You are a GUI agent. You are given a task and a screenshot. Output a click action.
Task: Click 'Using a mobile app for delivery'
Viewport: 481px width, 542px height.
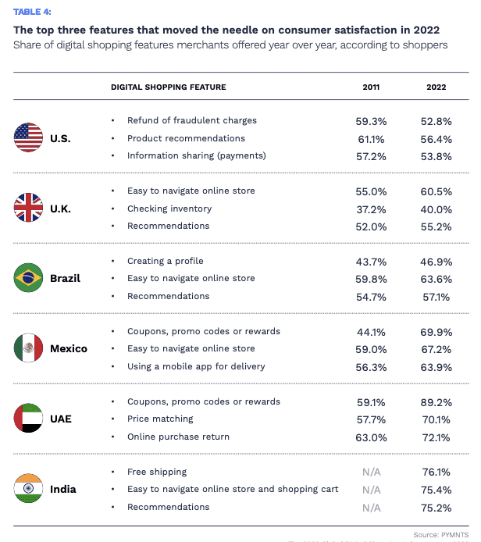click(x=196, y=366)
